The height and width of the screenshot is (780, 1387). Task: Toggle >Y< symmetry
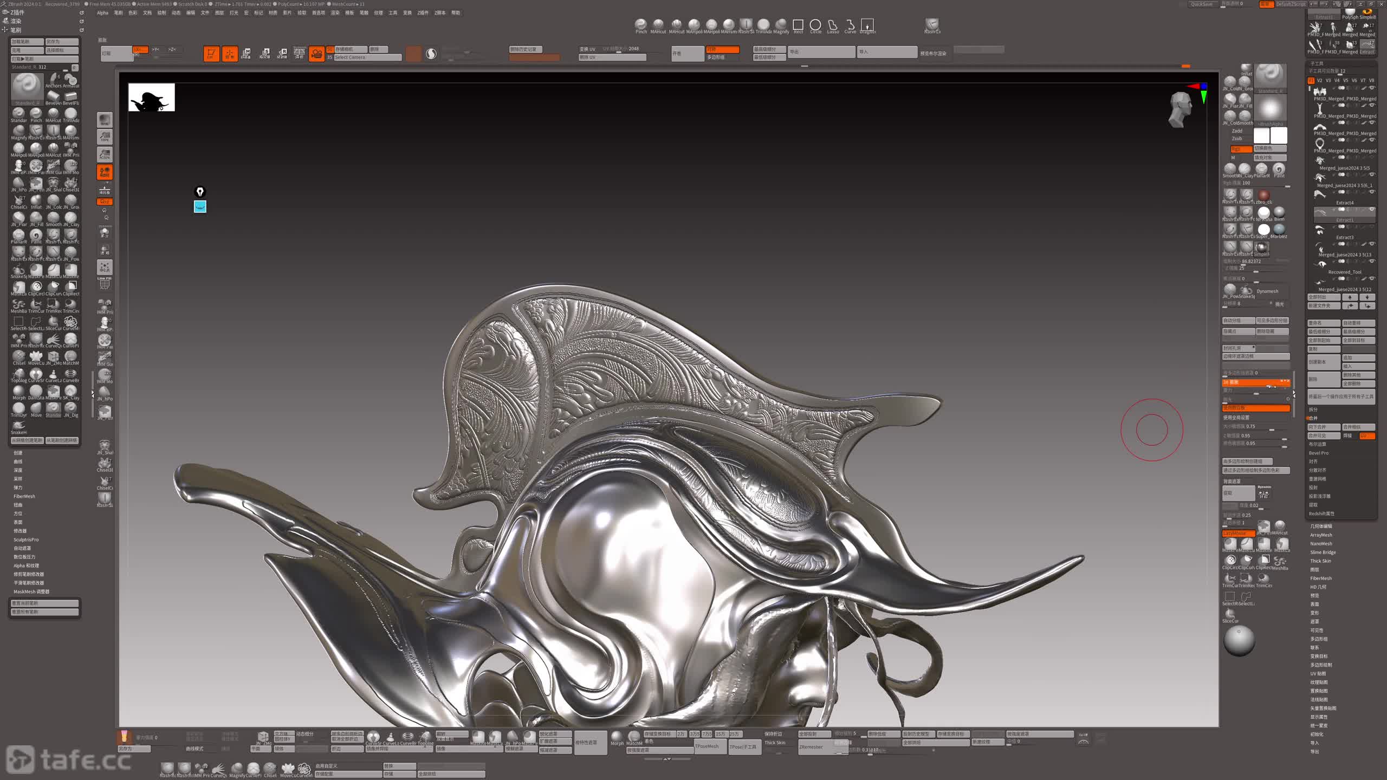click(x=156, y=49)
